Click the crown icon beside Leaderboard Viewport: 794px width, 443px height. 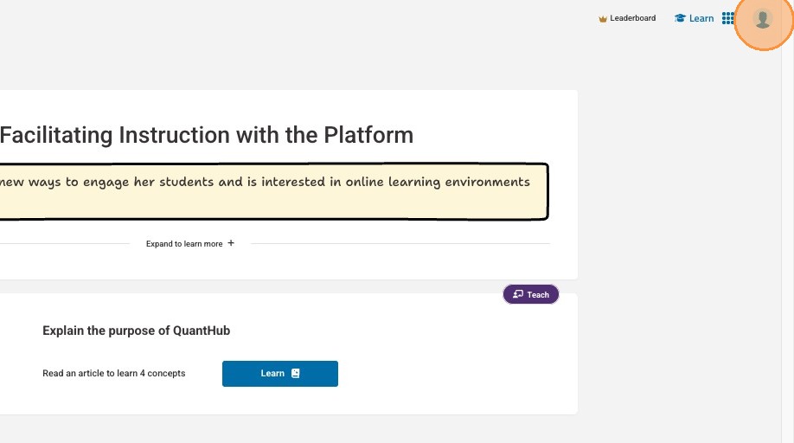pyautogui.click(x=603, y=18)
